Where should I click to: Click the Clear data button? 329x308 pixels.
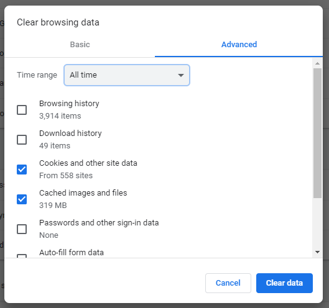284,283
